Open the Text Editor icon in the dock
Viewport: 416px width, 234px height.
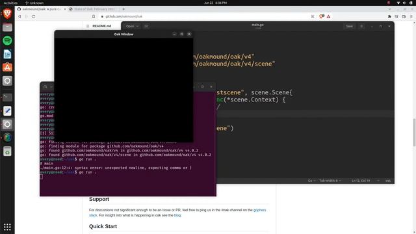point(7,111)
